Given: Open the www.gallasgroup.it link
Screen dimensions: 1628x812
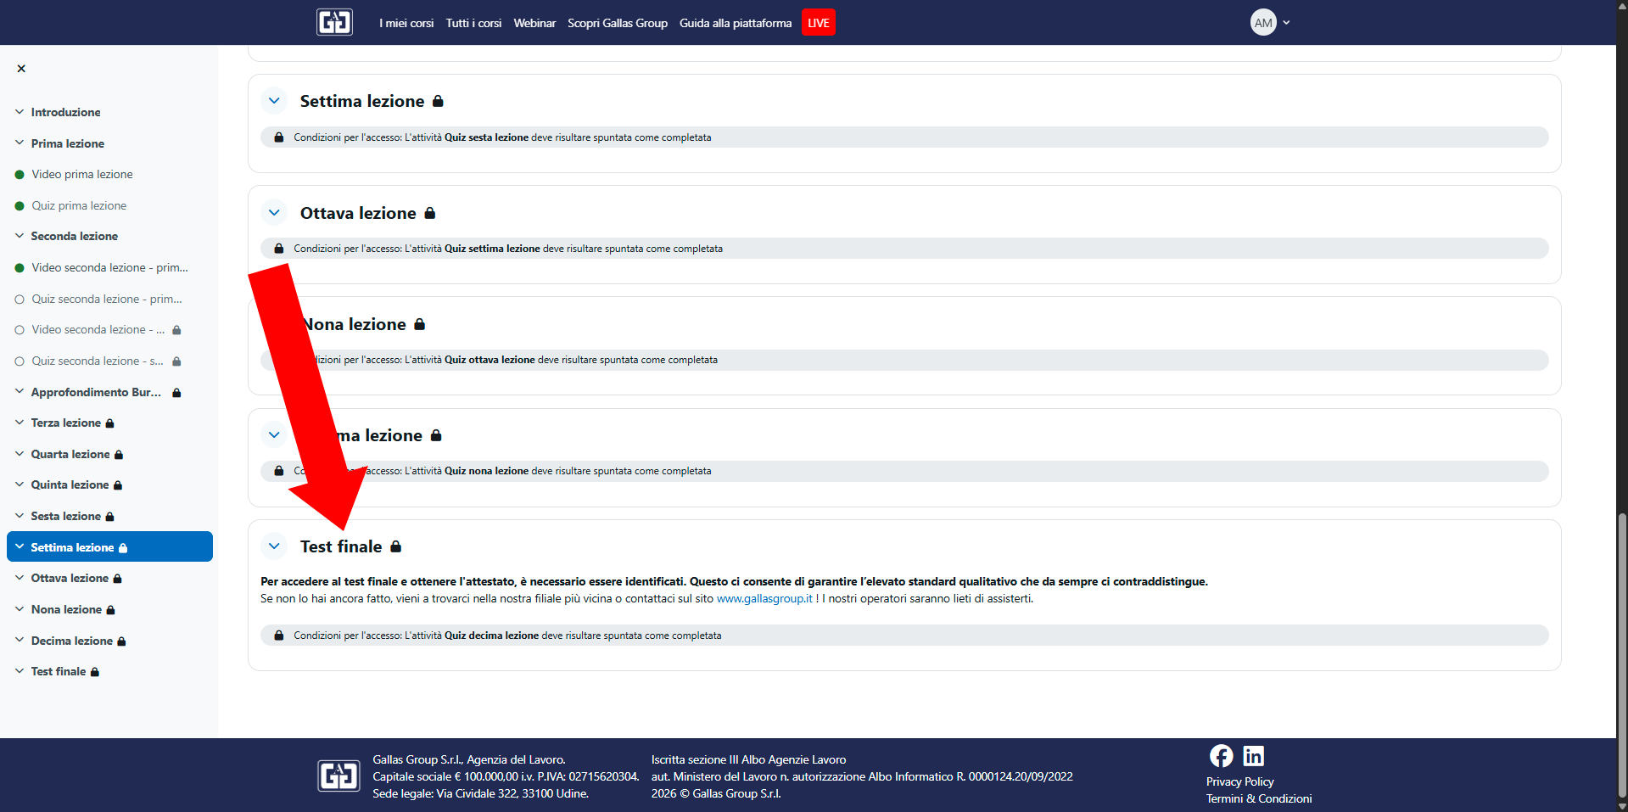Looking at the screenshot, I should [x=764, y=599].
